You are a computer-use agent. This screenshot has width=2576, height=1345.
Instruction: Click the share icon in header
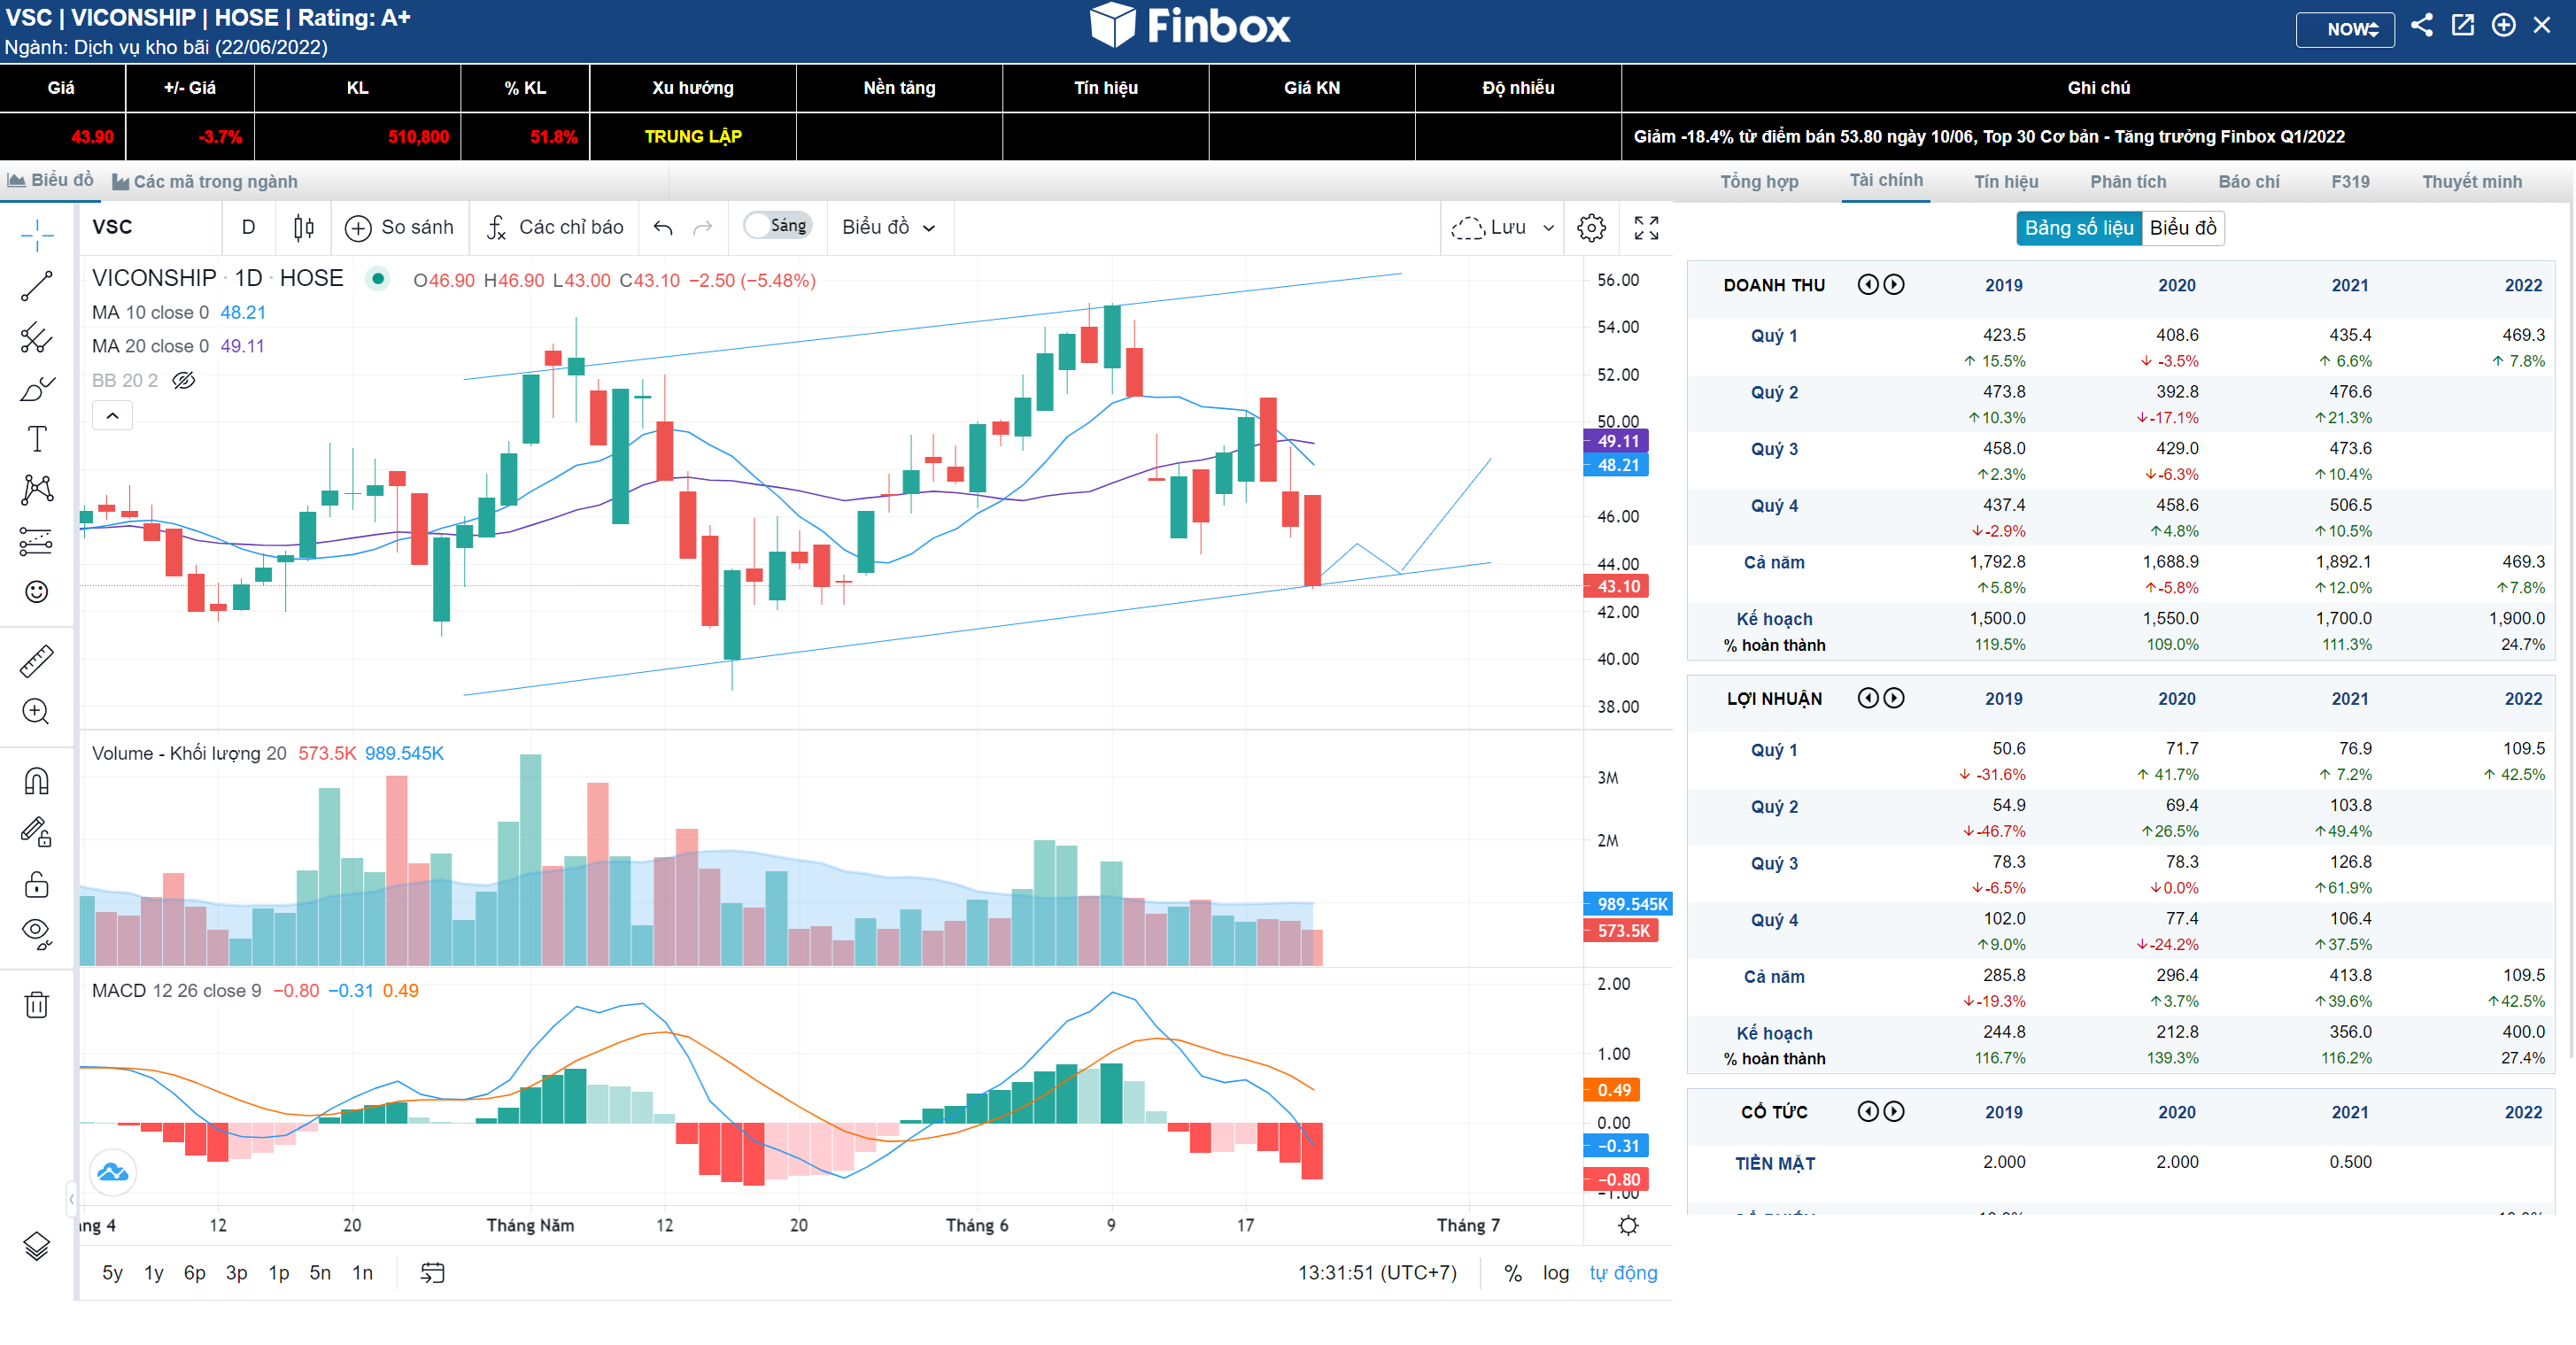click(2421, 26)
